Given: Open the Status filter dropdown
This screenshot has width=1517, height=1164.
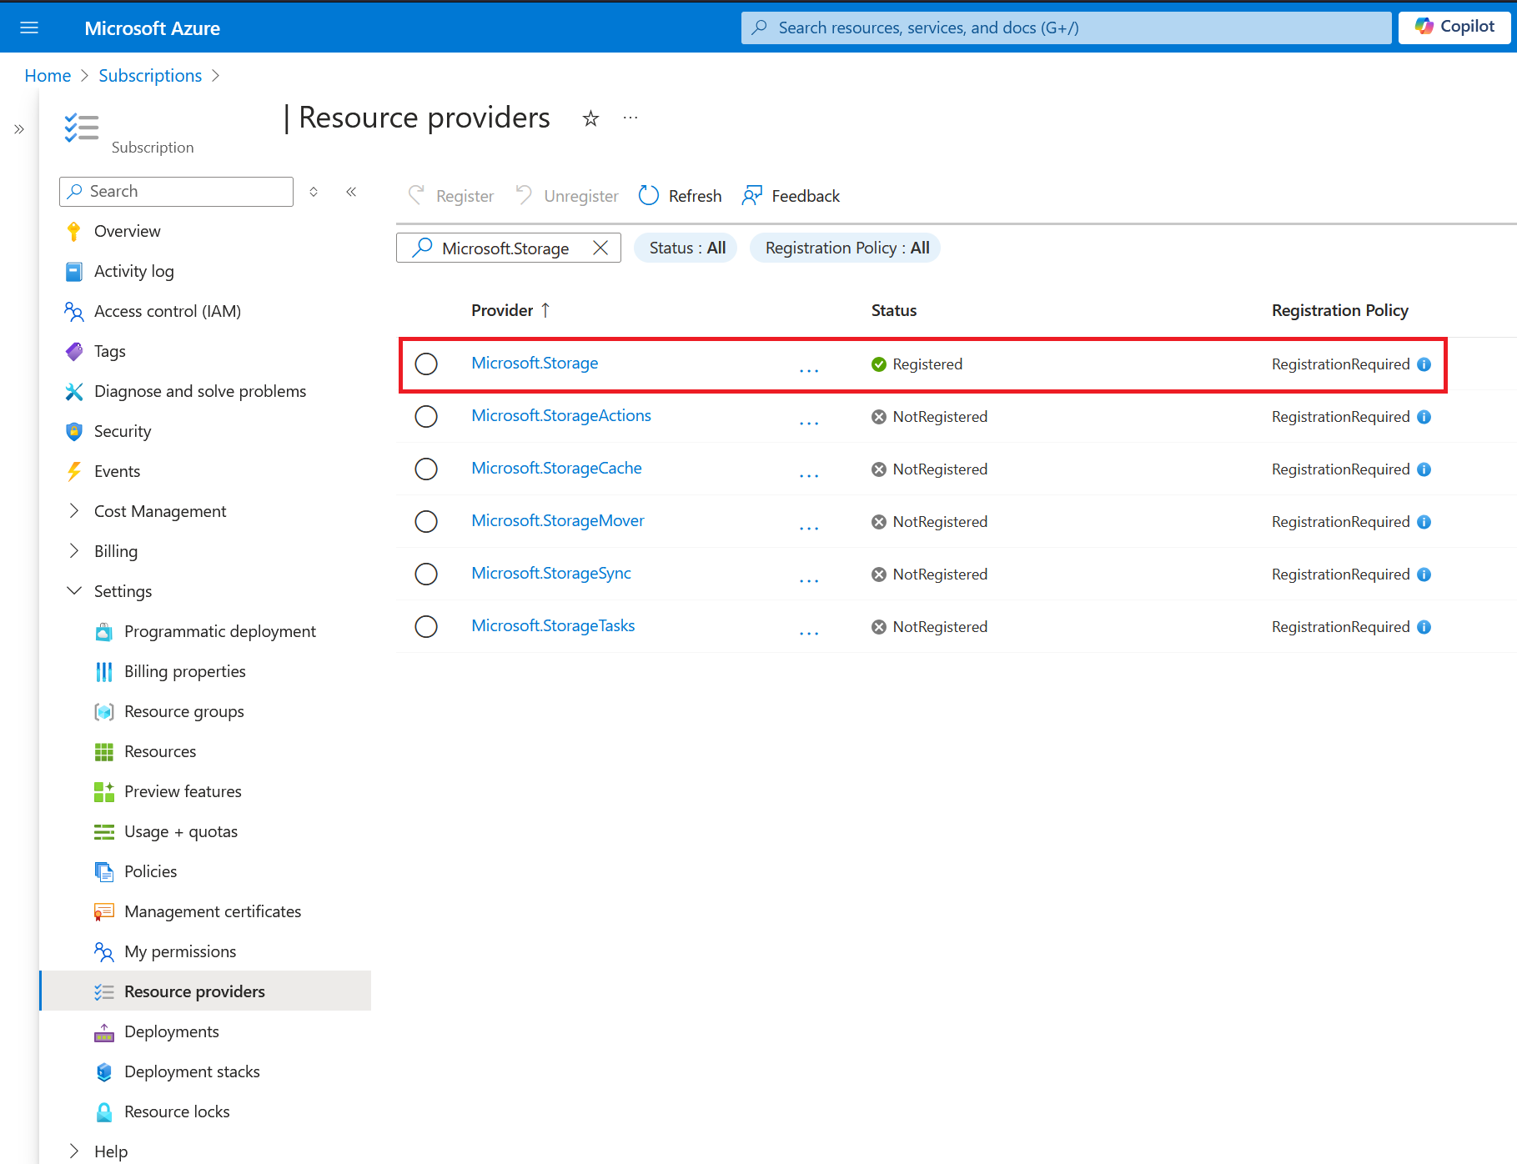Looking at the screenshot, I should (686, 248).
